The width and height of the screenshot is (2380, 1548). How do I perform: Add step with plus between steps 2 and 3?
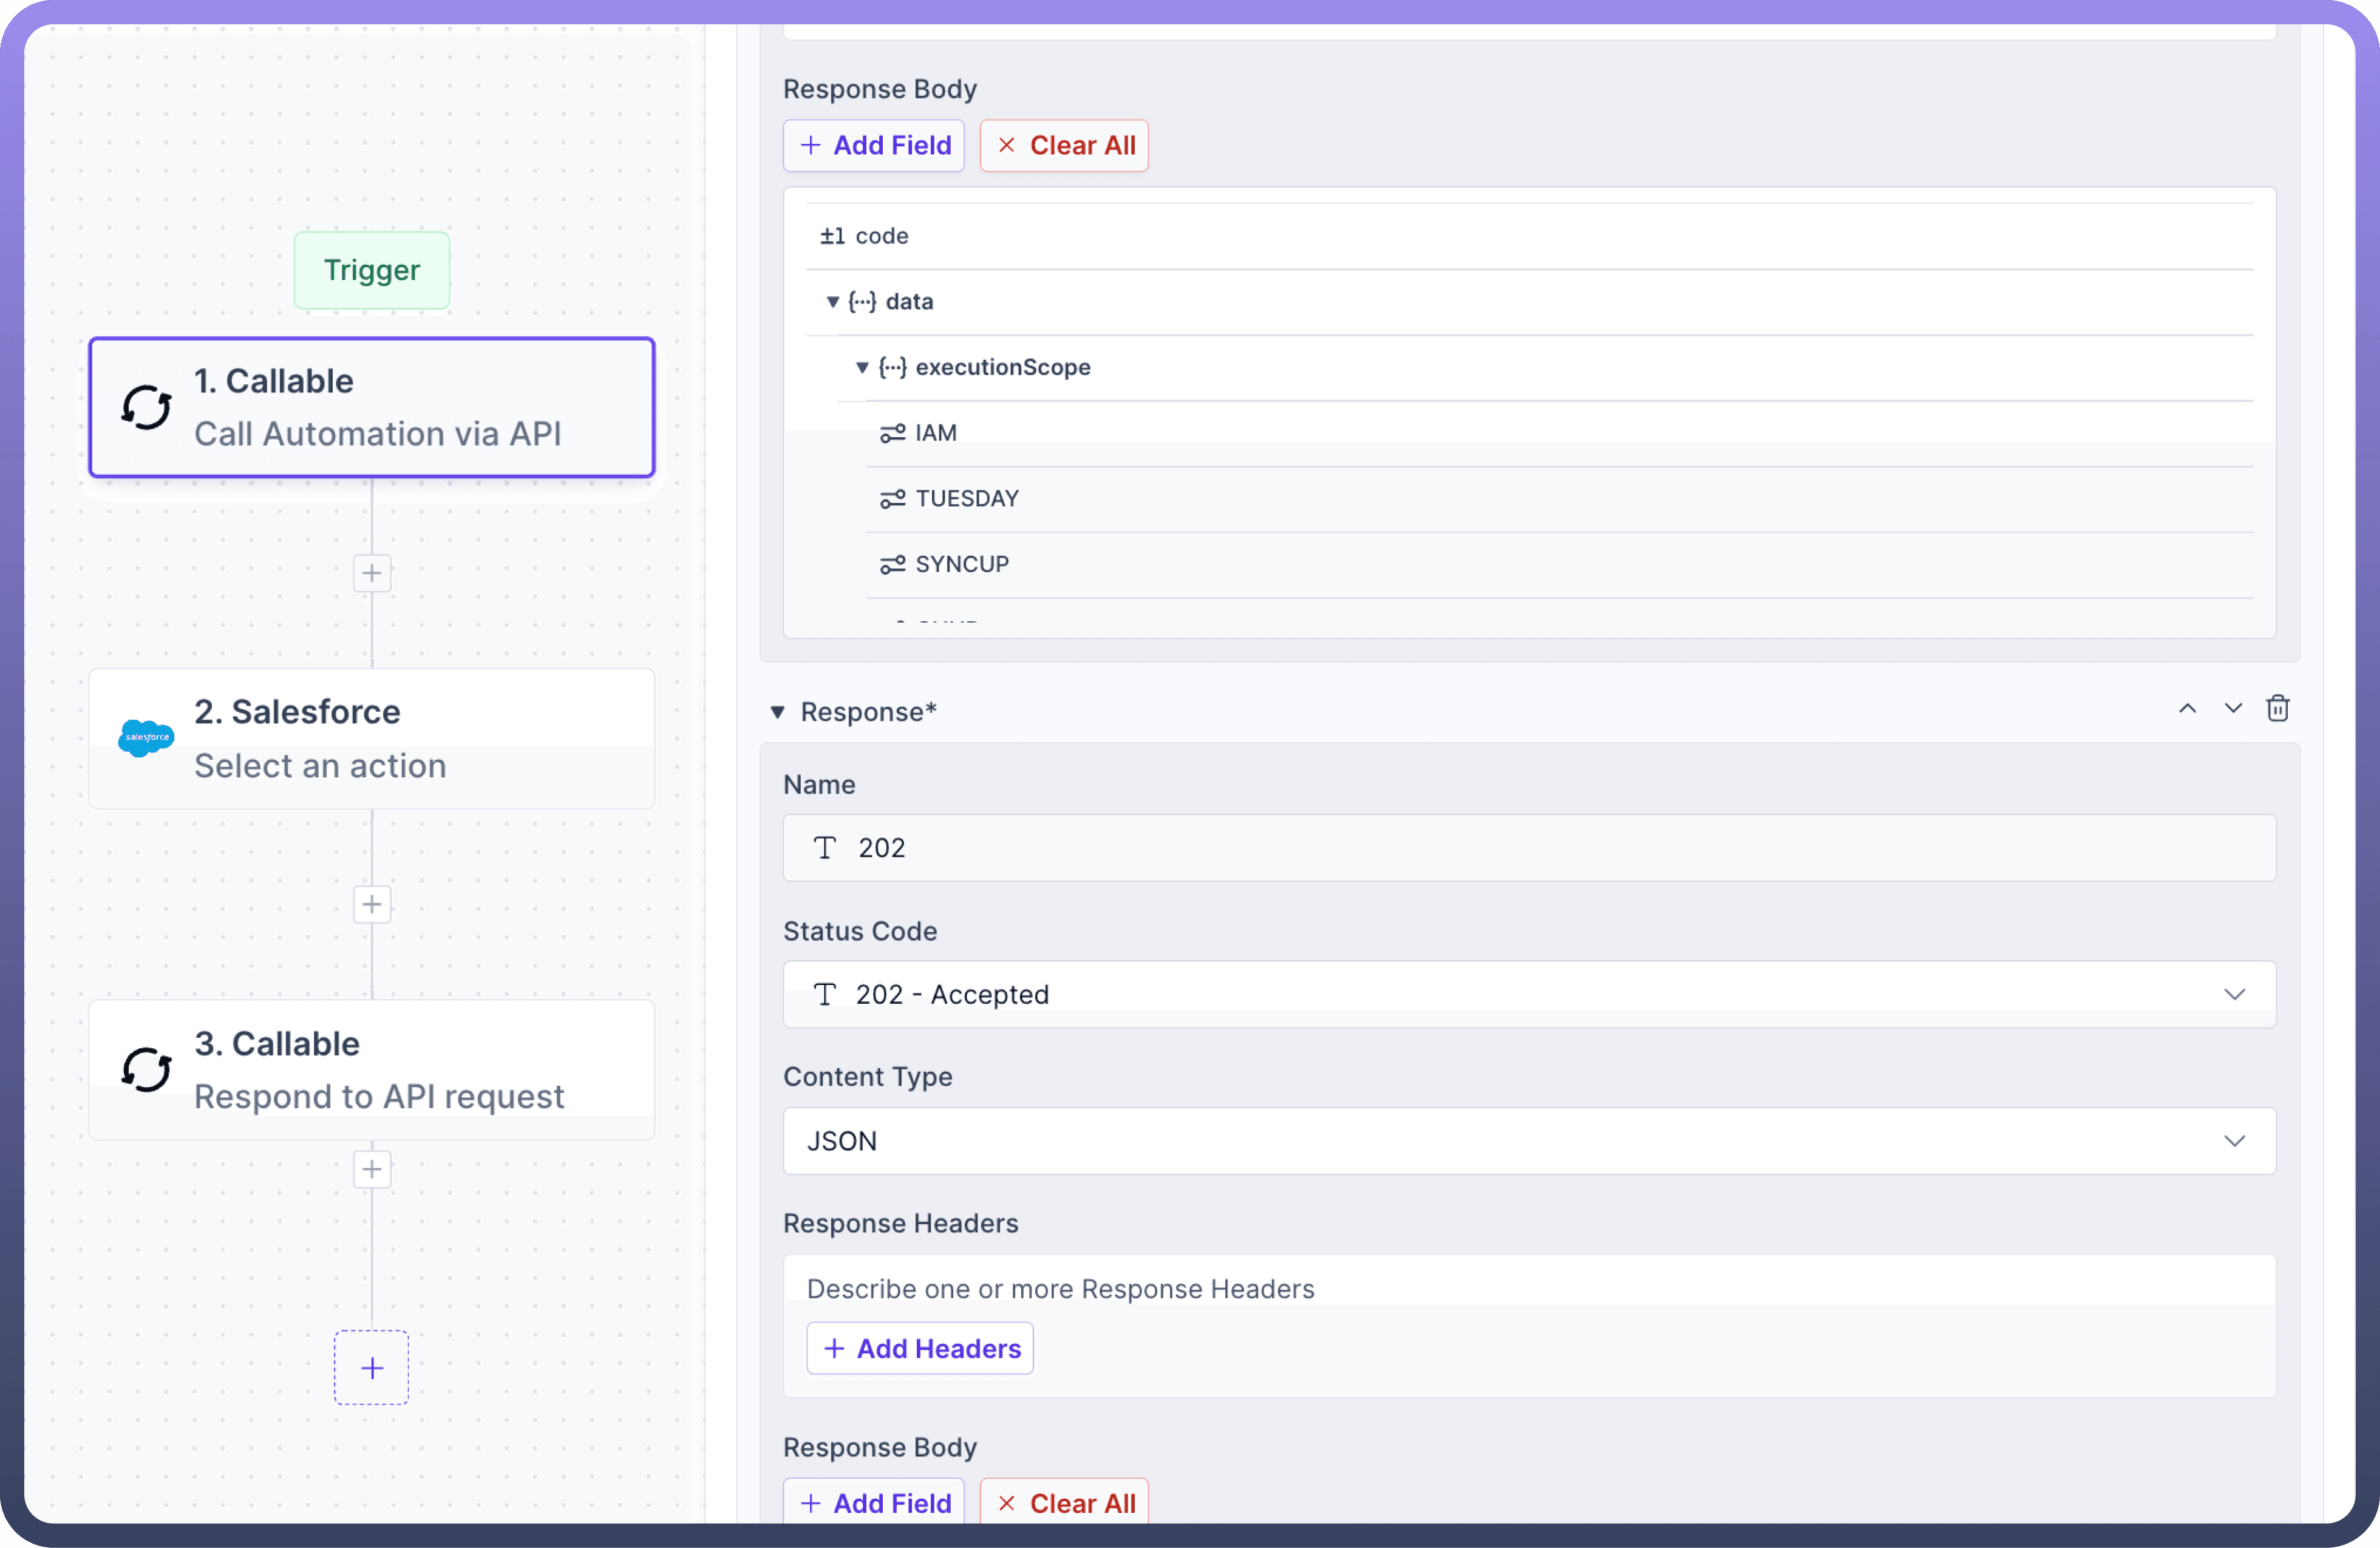372,904
